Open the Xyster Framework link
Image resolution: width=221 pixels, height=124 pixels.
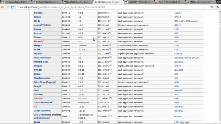[x=43, y=103]
